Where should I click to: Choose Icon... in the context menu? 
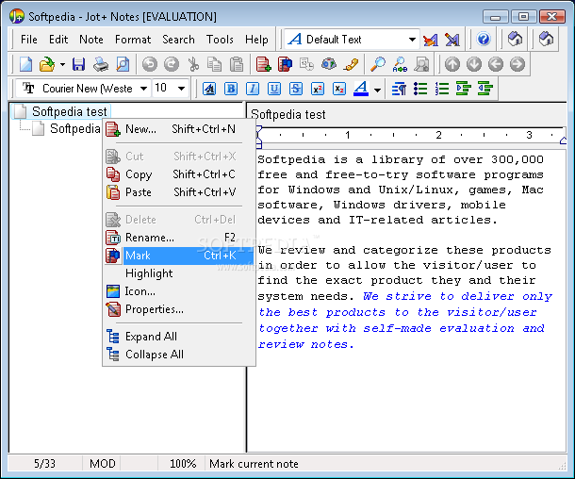179,291
